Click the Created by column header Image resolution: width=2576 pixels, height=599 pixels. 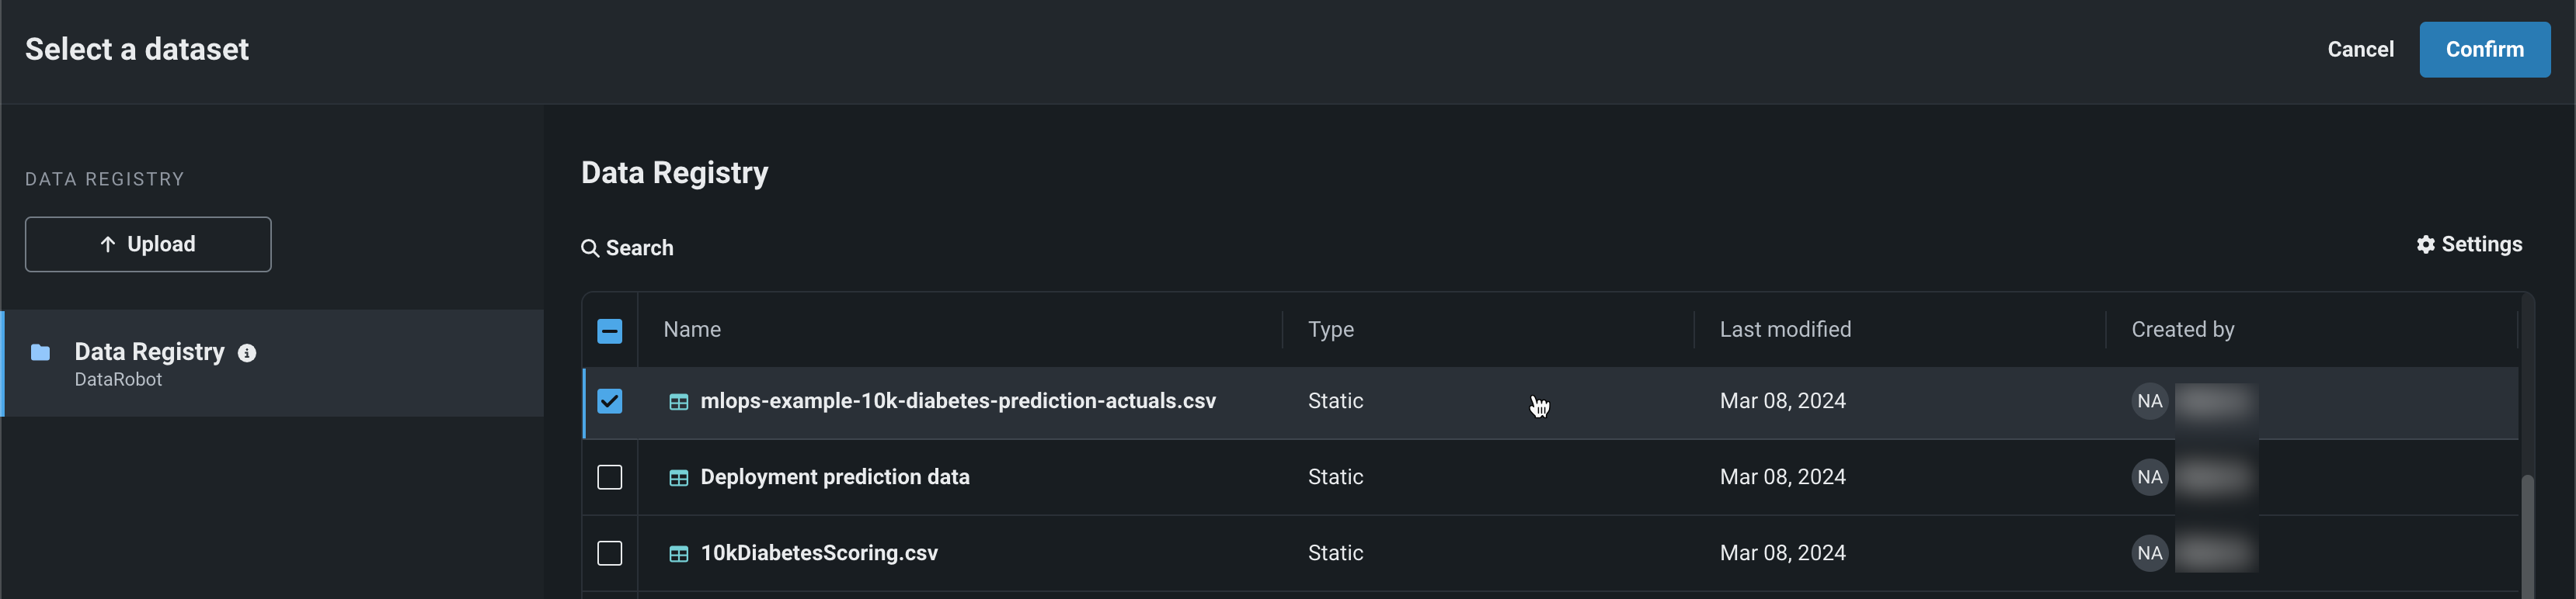click(2182, 331)
